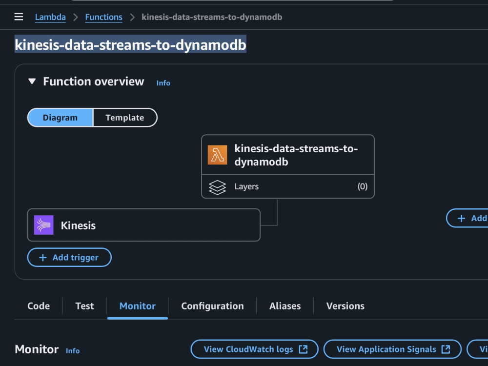
Task: Open the Configuration tab
Action: pos(213,306)
